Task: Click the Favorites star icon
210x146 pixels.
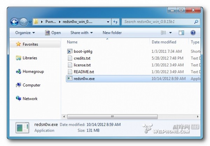Action: tap(18, 44)
